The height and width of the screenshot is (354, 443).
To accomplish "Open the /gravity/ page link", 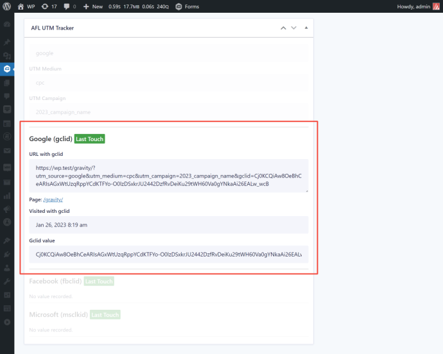I will click(x=53, y=199).
